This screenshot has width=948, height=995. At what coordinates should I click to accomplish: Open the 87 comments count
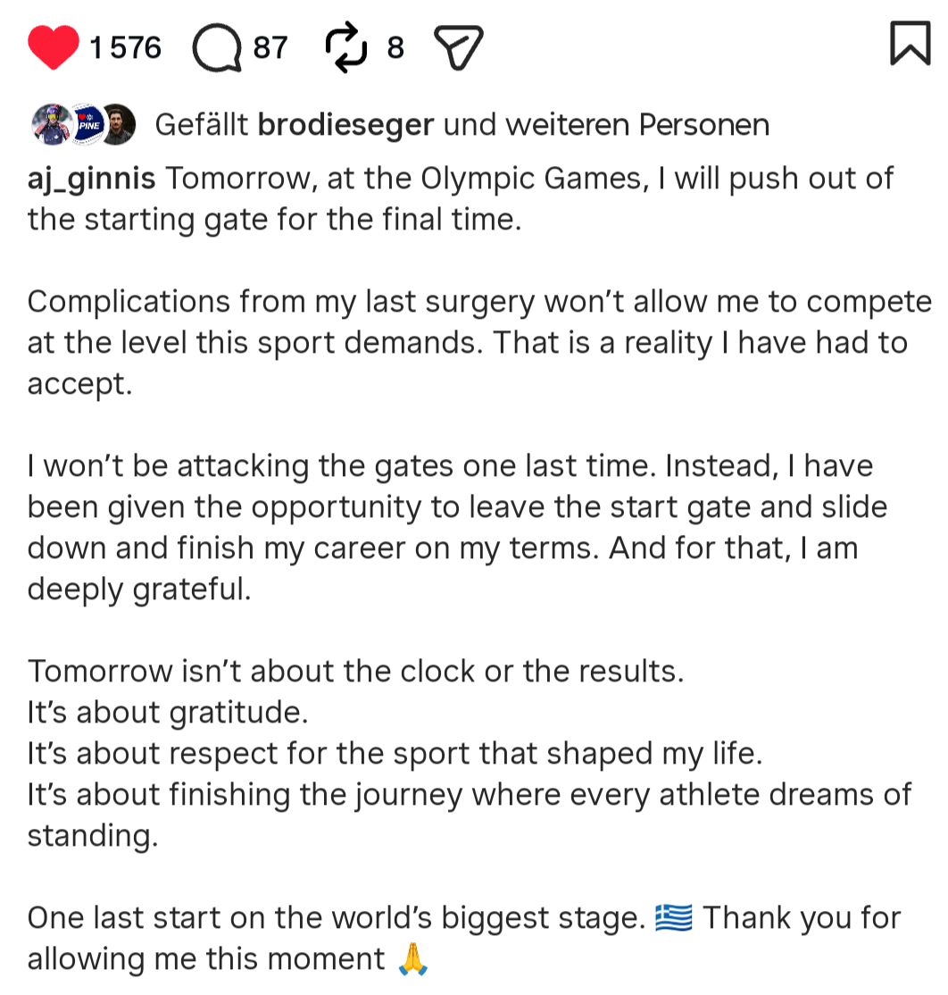[x=270, y=47]
